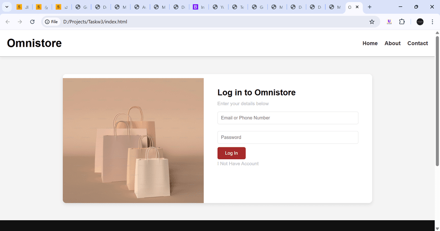The height and width of the screenshot is (231, 440).
Task: Go to the Home nav link
Action: click(370, 43)
